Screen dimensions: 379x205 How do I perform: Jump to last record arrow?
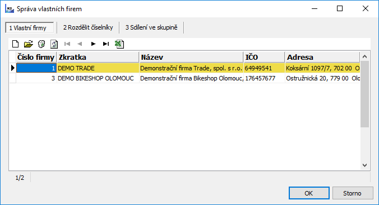[106, 44]
